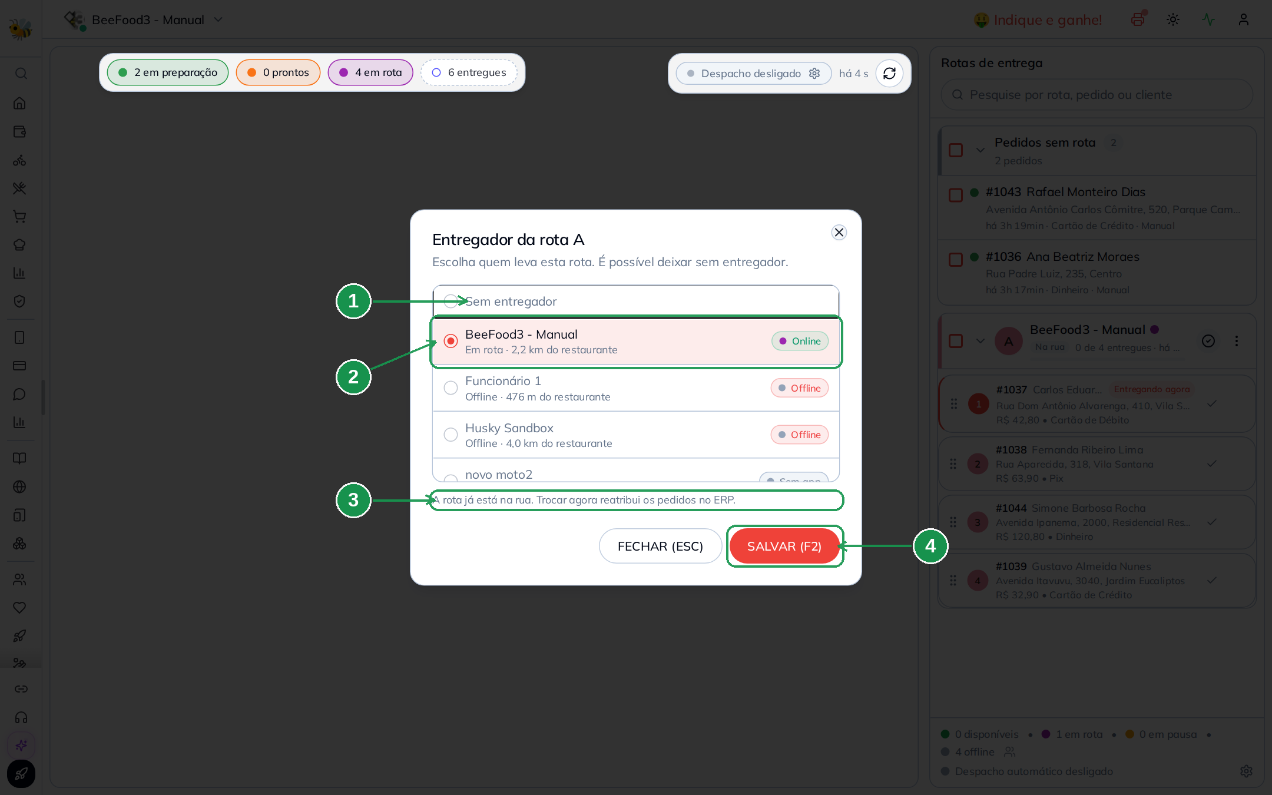Screen dimensions: 1272x795
Task: Filter by '2 em preparação' tab
Action: 168,72
